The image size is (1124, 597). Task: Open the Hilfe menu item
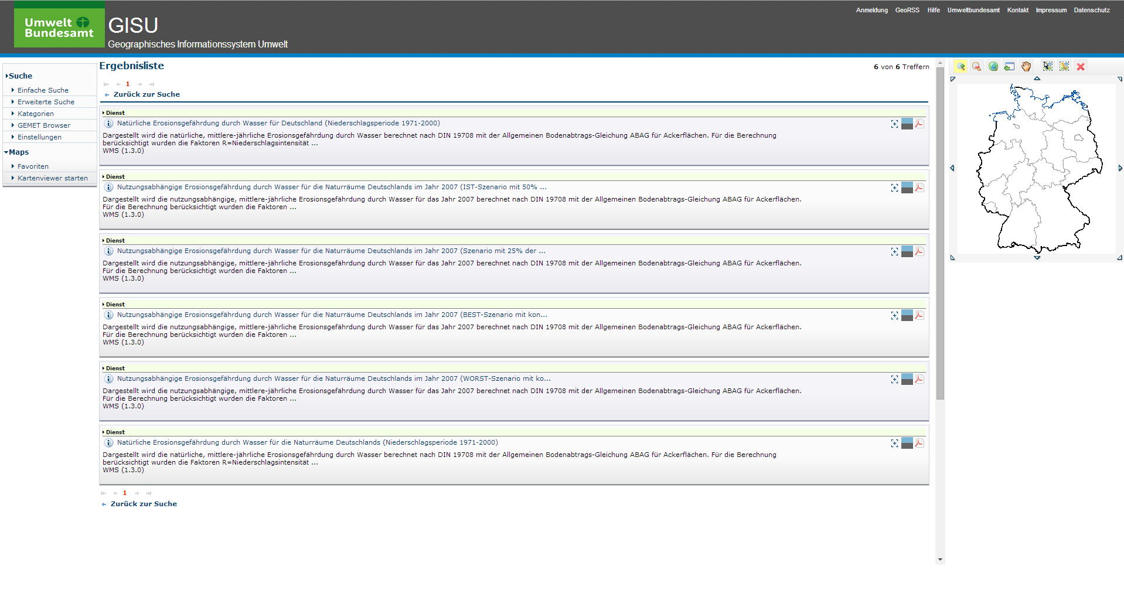pos(933,11)
